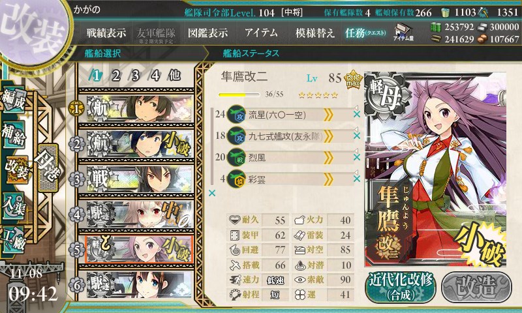The image size is (522, 313).
Task: Click the 近代化改修(合成) modernization button
Action: 401,287
